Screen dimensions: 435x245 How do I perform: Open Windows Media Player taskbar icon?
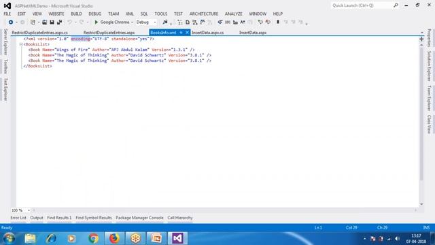click(x=71, y=238)
